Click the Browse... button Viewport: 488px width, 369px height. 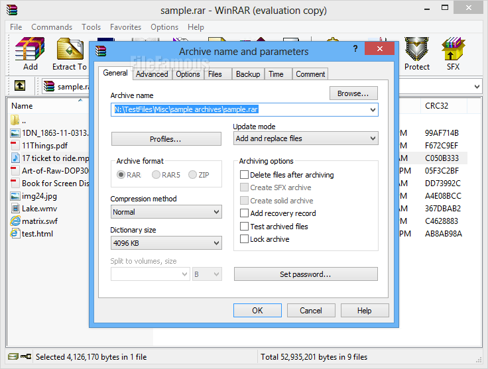click(353, 93)
